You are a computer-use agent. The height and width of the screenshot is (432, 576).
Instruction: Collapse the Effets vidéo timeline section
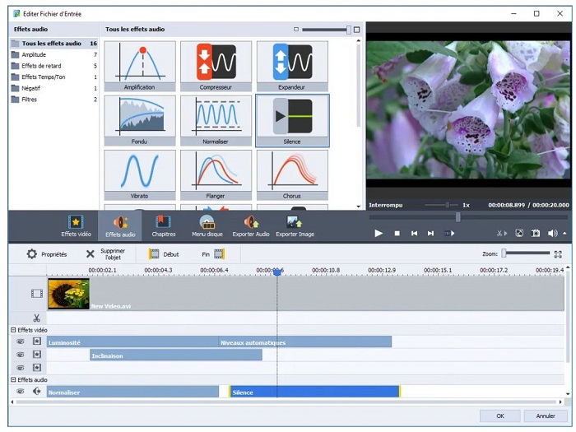pos(13,330)
